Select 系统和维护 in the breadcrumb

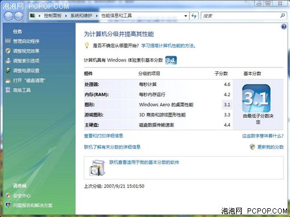[81, 16]
